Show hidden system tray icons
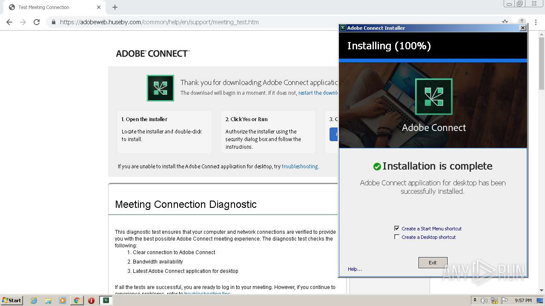 tap(475, 300)
